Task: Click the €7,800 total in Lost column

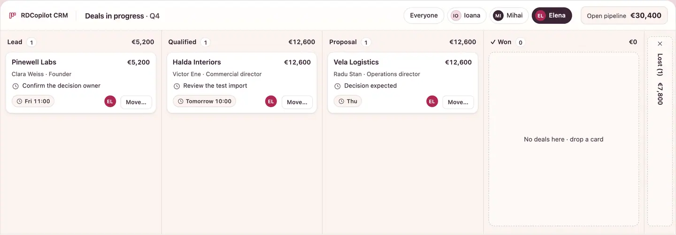Action: click(660, 94)
